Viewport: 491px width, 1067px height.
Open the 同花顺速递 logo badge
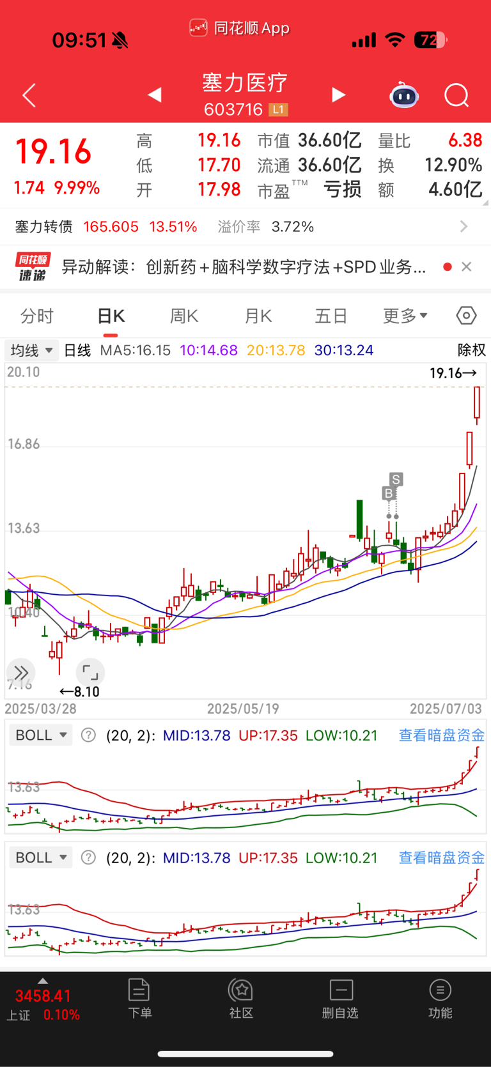[33, 266]
